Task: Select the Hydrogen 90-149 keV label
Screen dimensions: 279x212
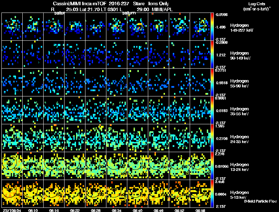Action: pos(240,56)
